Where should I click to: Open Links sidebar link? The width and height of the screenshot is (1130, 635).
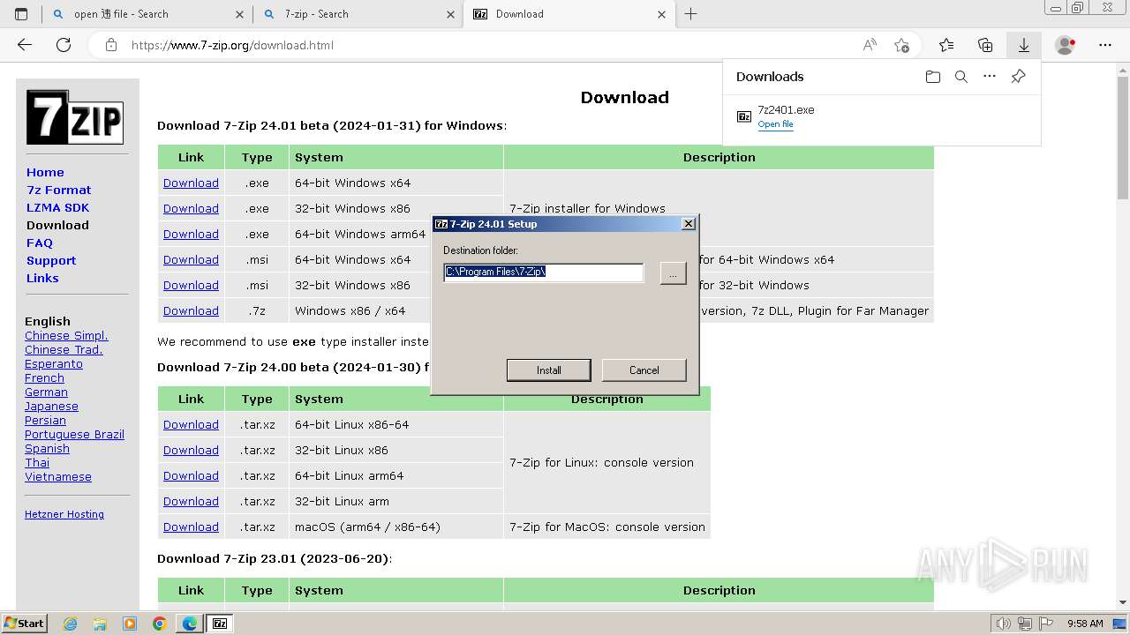[x=42, y=278]
